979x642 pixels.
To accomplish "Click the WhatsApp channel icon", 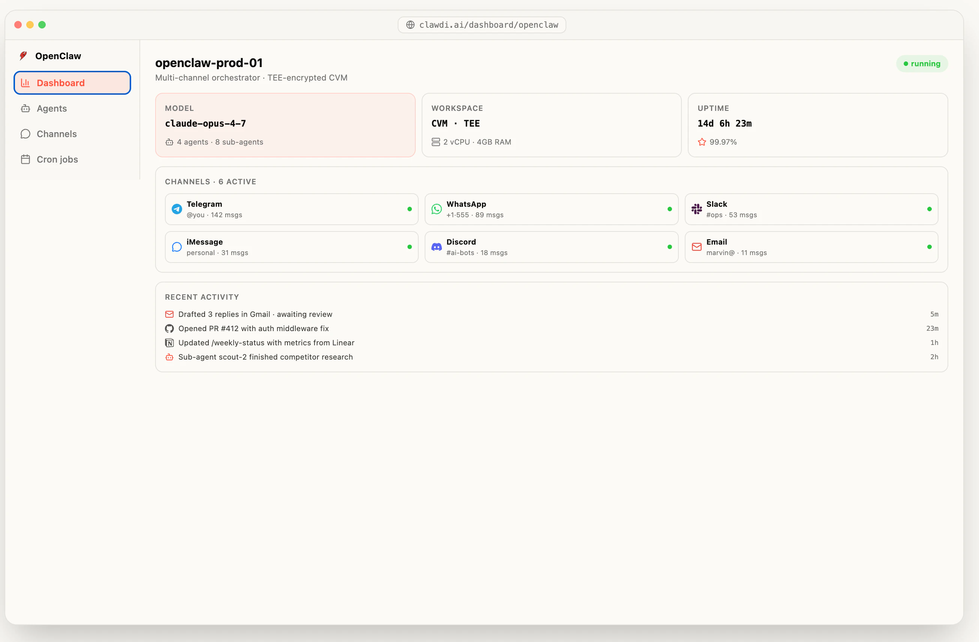I will tap(436, 209).
